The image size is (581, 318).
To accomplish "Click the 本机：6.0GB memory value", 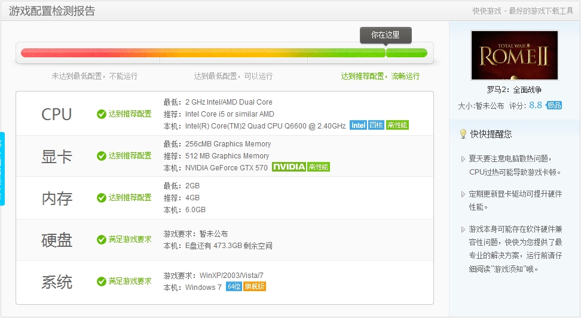I will click(x=185, y=210).
